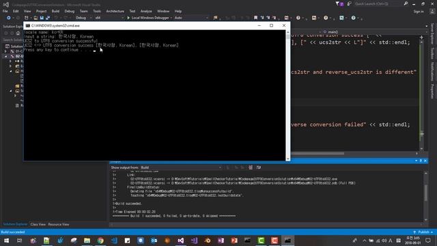Open the Show output from Build dropdown

point(181,167)
